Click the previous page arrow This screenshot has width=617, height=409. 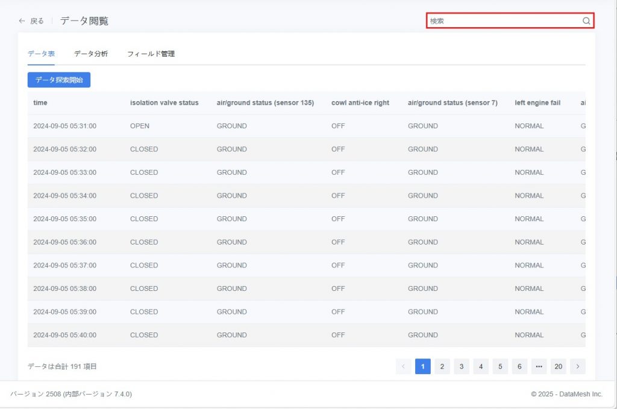pos(403,366)
